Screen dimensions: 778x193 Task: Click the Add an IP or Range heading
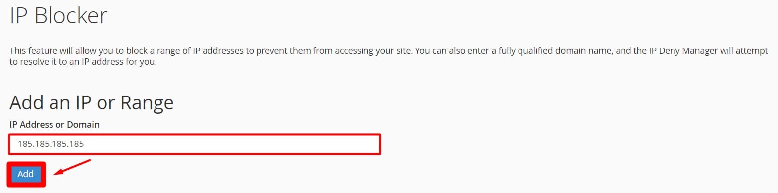(x=92, y=103)
